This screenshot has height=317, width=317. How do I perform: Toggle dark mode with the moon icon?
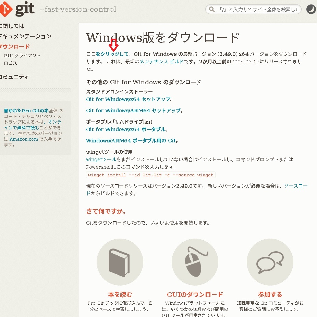[x=311, y=9]
